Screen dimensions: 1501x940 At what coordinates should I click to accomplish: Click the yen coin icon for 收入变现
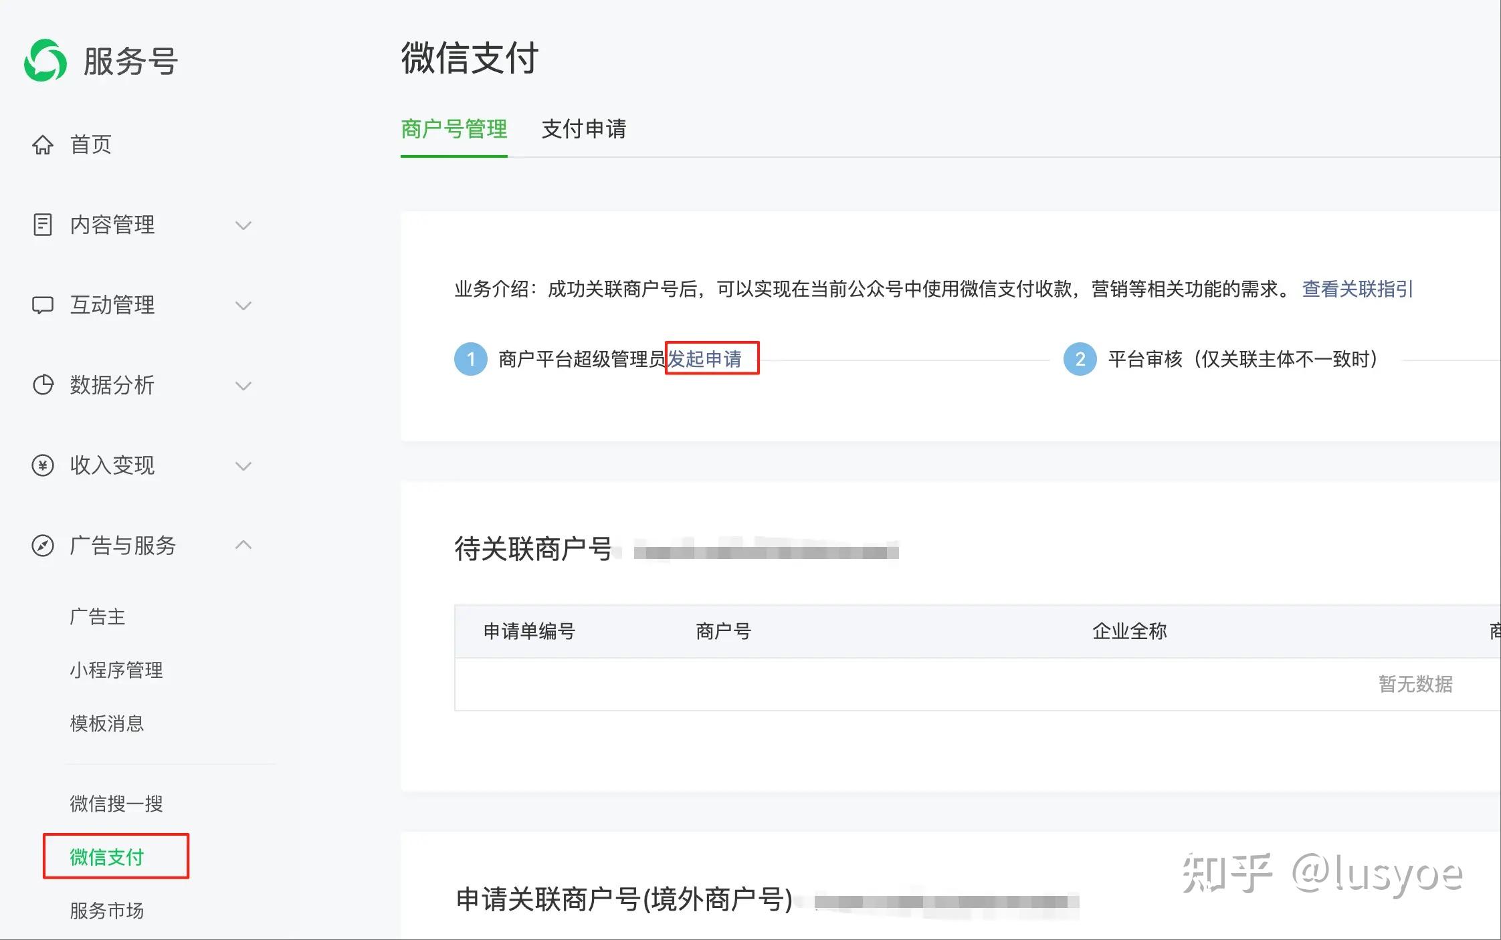pyautogui.click(x=43, y=465)
